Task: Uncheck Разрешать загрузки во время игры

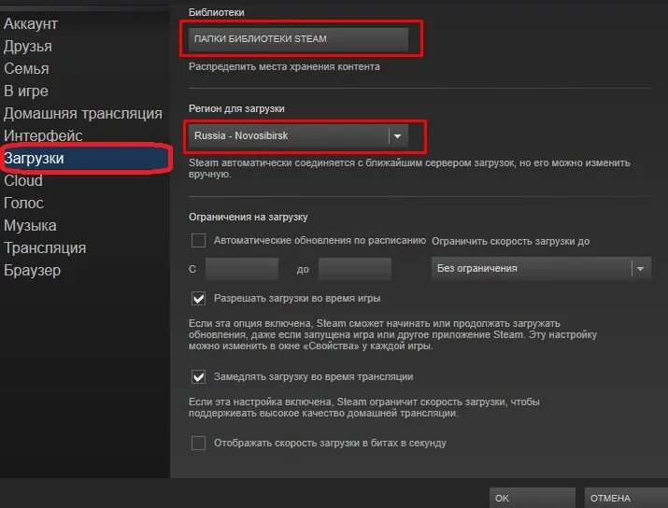Action: pyautogui.click(x=198, y=299)
